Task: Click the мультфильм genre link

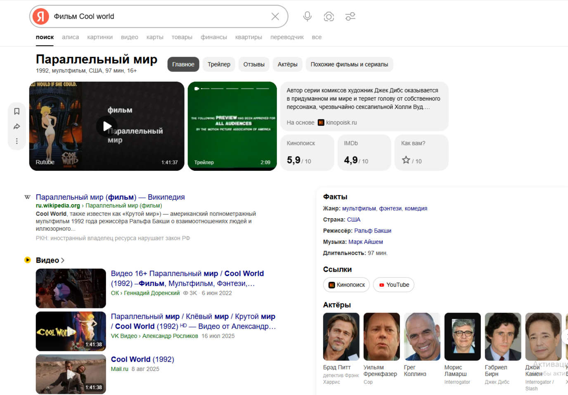Action: coord(359,208)
